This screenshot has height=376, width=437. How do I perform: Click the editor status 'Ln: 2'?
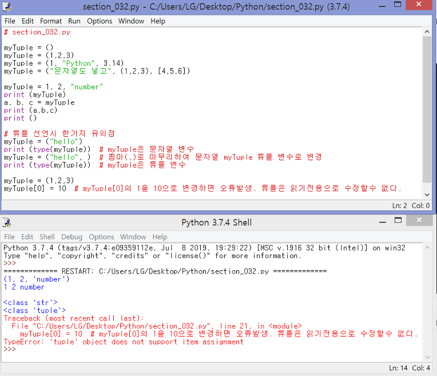click(400, 205)
